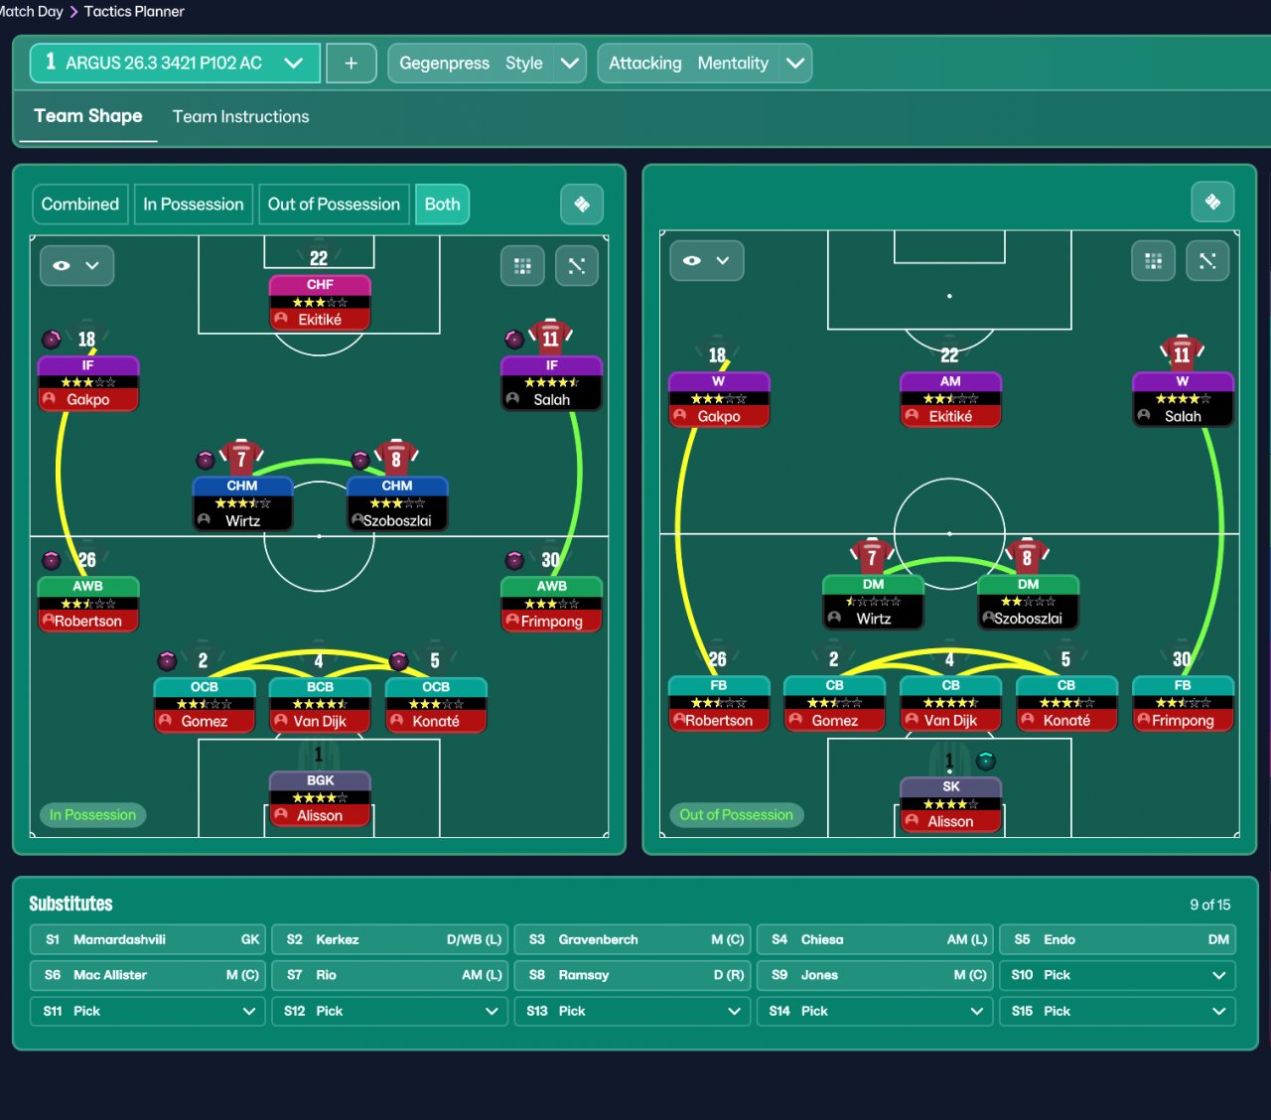Click the purple round icon beside Gomez's OCB number 2

167,660
